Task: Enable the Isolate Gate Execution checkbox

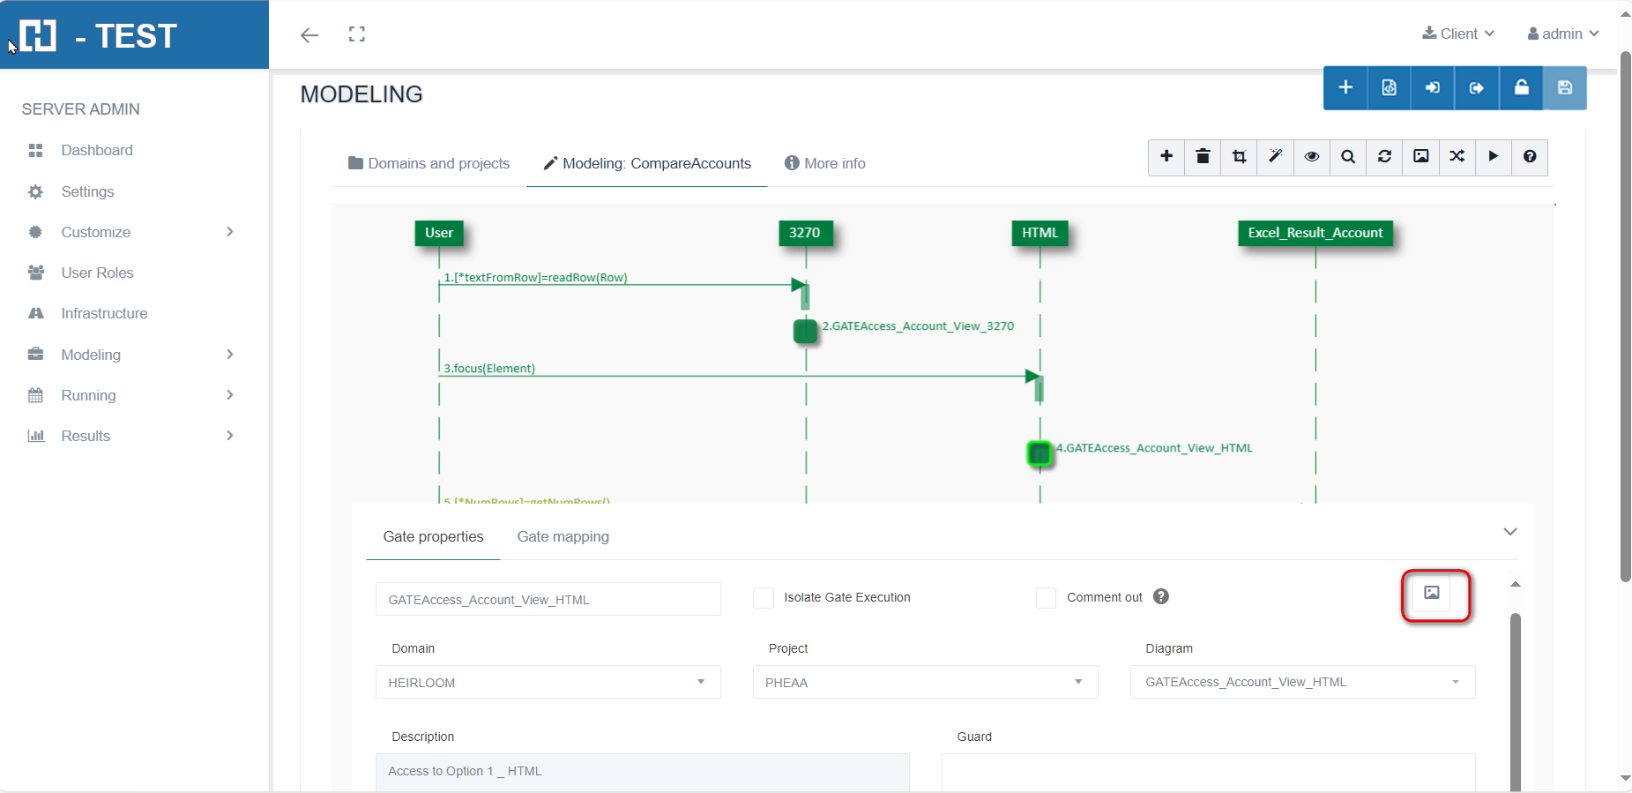Action: pyautogui.click(x=764, y=598)
